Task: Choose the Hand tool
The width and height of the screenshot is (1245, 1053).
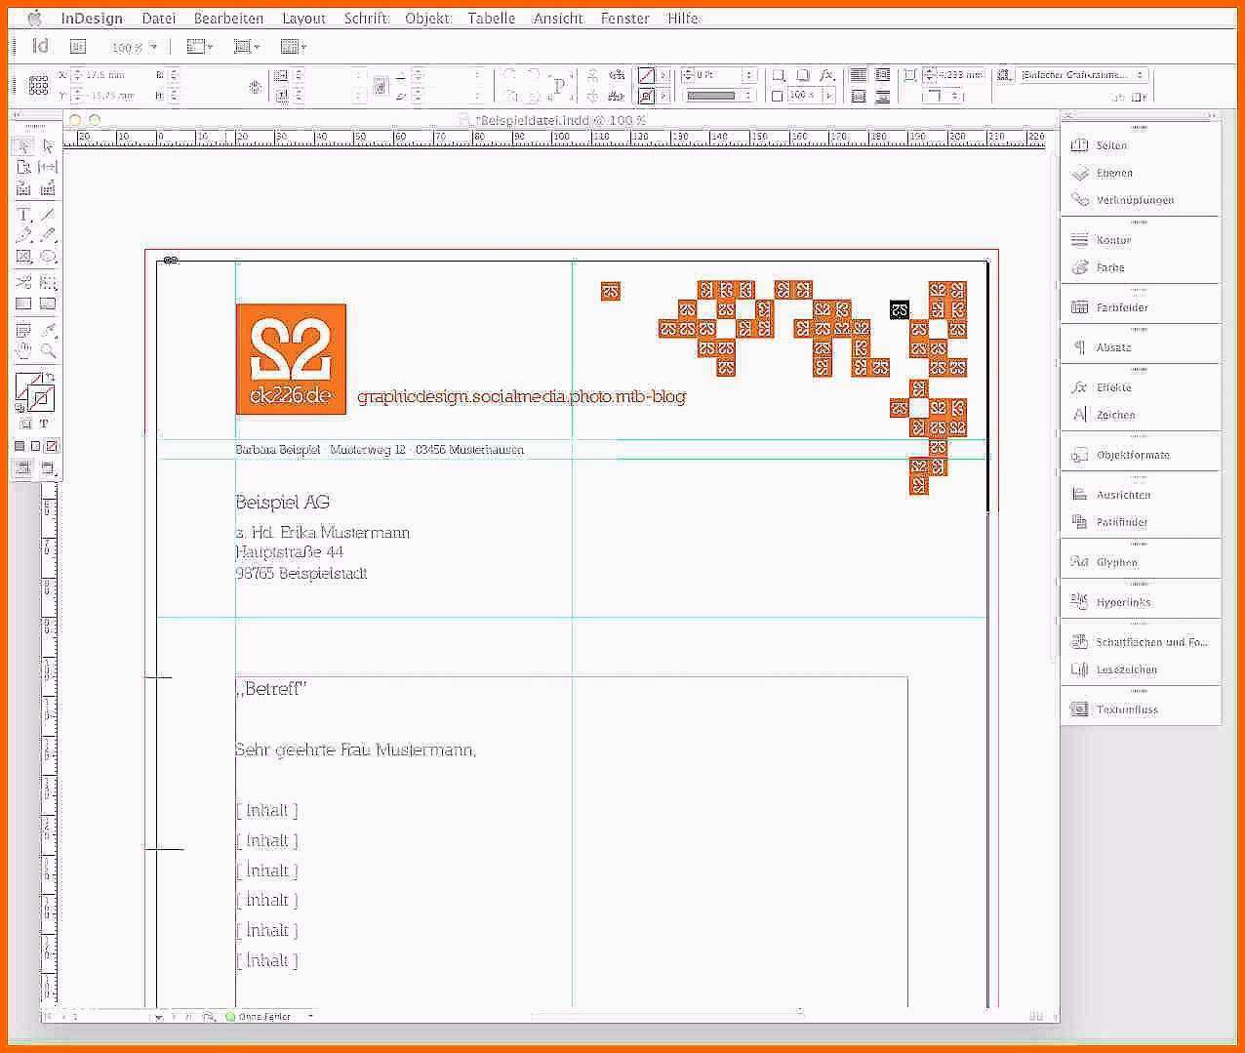Action: [24, 350]
